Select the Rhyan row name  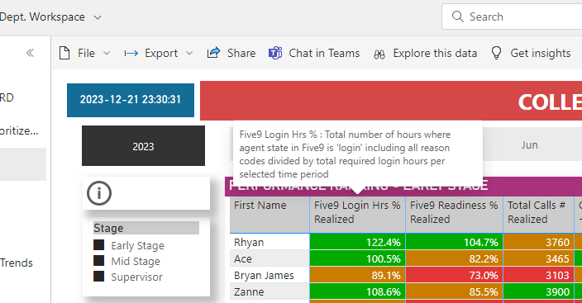(249, 242)
